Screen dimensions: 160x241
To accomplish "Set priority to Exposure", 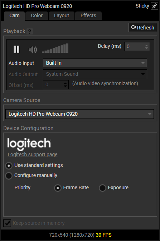I will (102, 188).
